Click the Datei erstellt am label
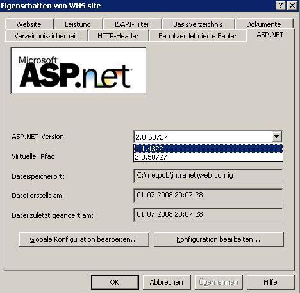Viewport: 300px width, 293px height. [x=38, y=196]
